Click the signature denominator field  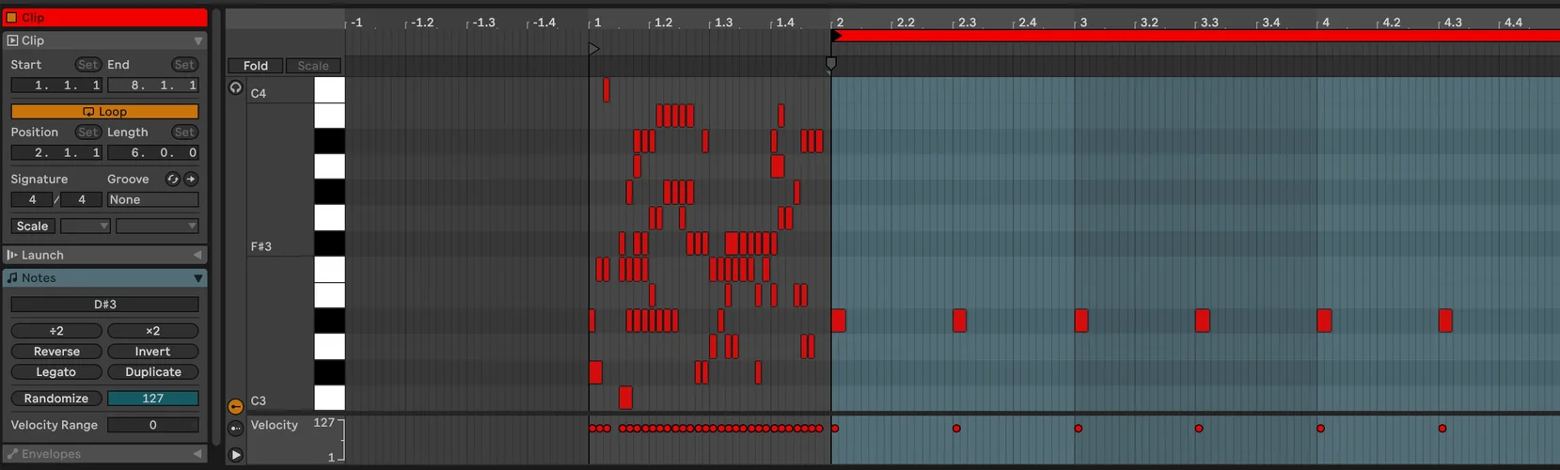81,199
